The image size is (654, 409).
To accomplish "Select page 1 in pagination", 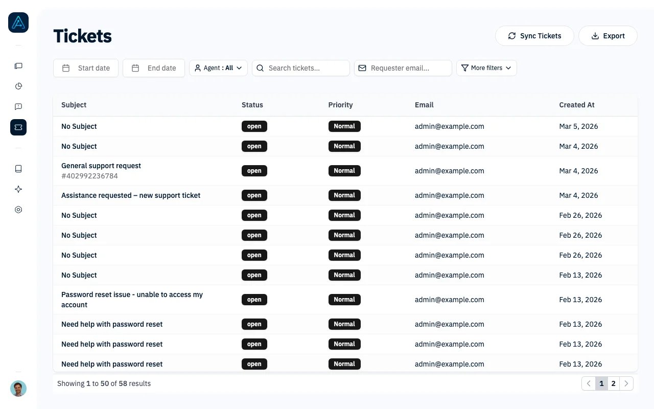I will click(601, 383).
